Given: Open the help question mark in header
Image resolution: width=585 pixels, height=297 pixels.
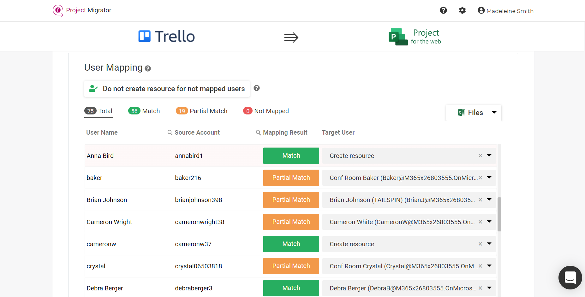Looking at the screenshot, I should click(443, 10).
